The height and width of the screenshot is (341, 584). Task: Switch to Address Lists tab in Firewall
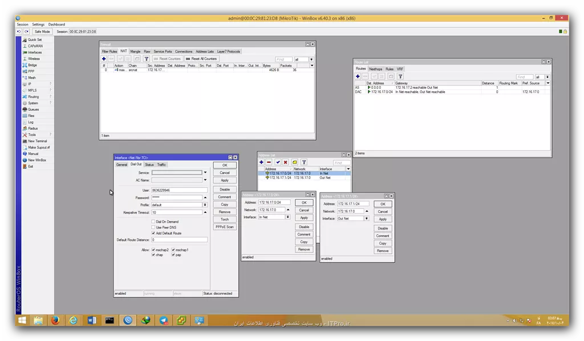[x=205, y=51]
